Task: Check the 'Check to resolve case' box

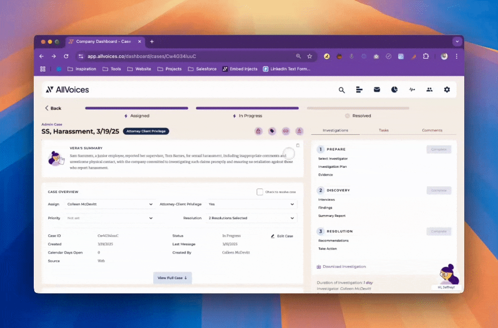Action: click(x=260, y=192)
